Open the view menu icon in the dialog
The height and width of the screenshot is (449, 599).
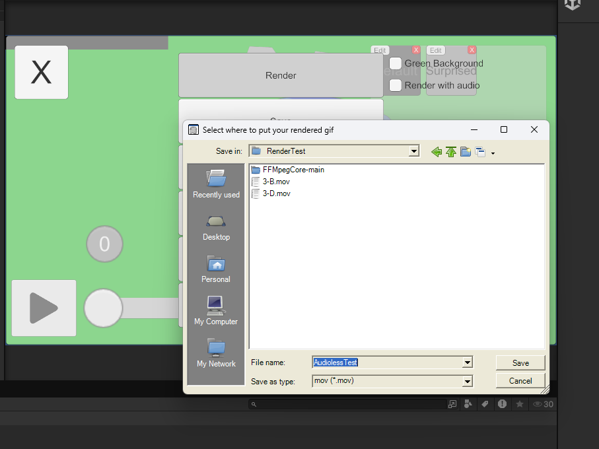pyautogui.click(x=480, y=152)
